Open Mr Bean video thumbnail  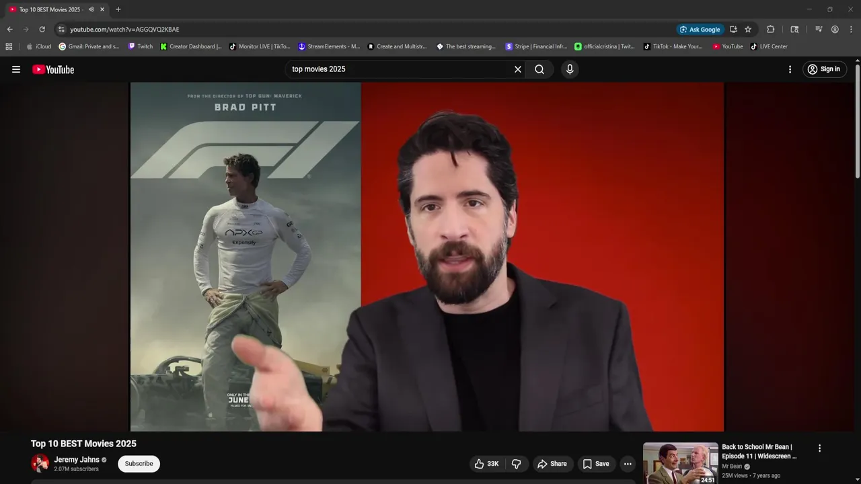680,463
